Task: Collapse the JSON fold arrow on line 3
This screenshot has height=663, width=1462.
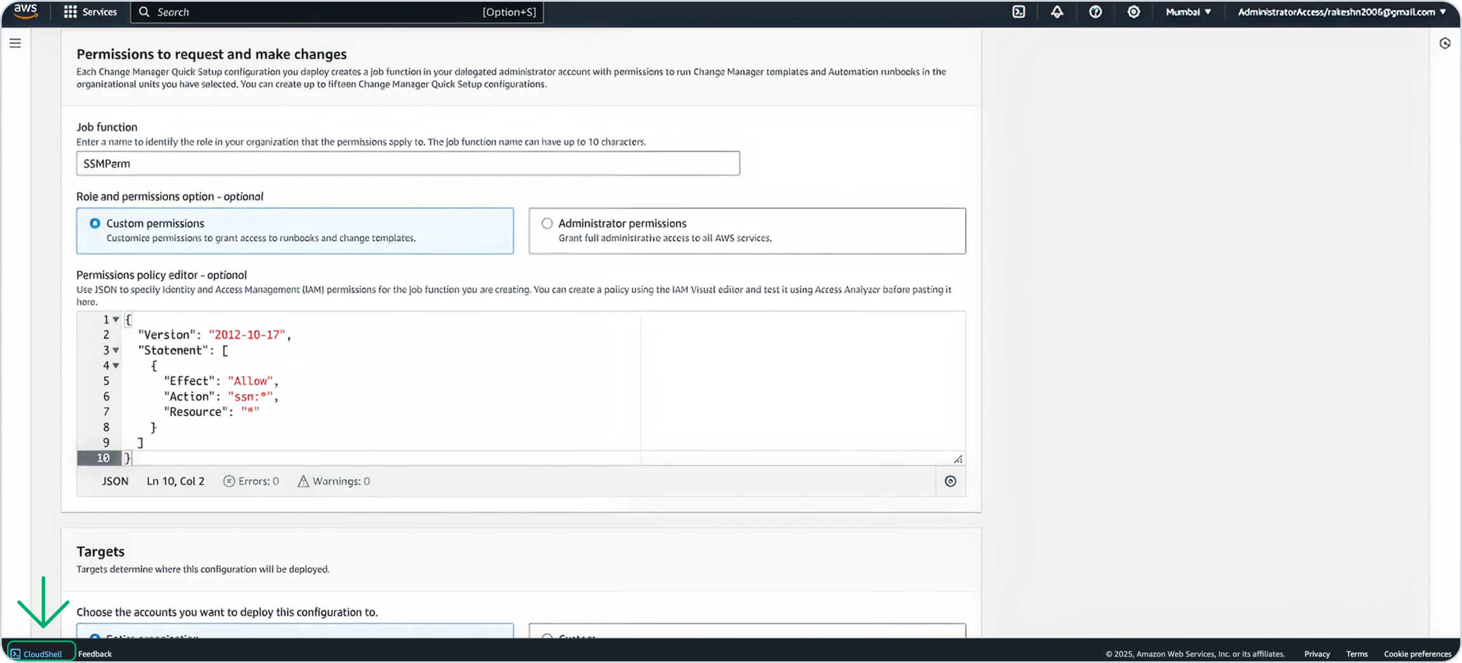Action: pos(116,350)
